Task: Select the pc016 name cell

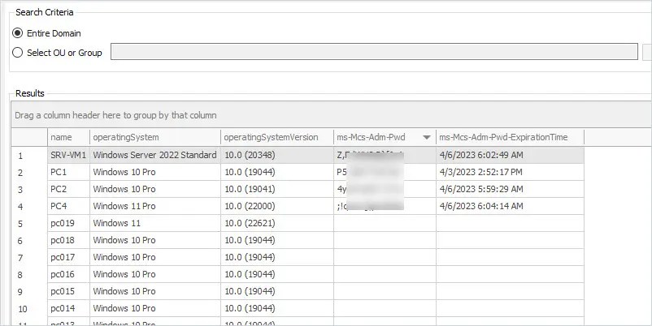Action: point(68,274)
